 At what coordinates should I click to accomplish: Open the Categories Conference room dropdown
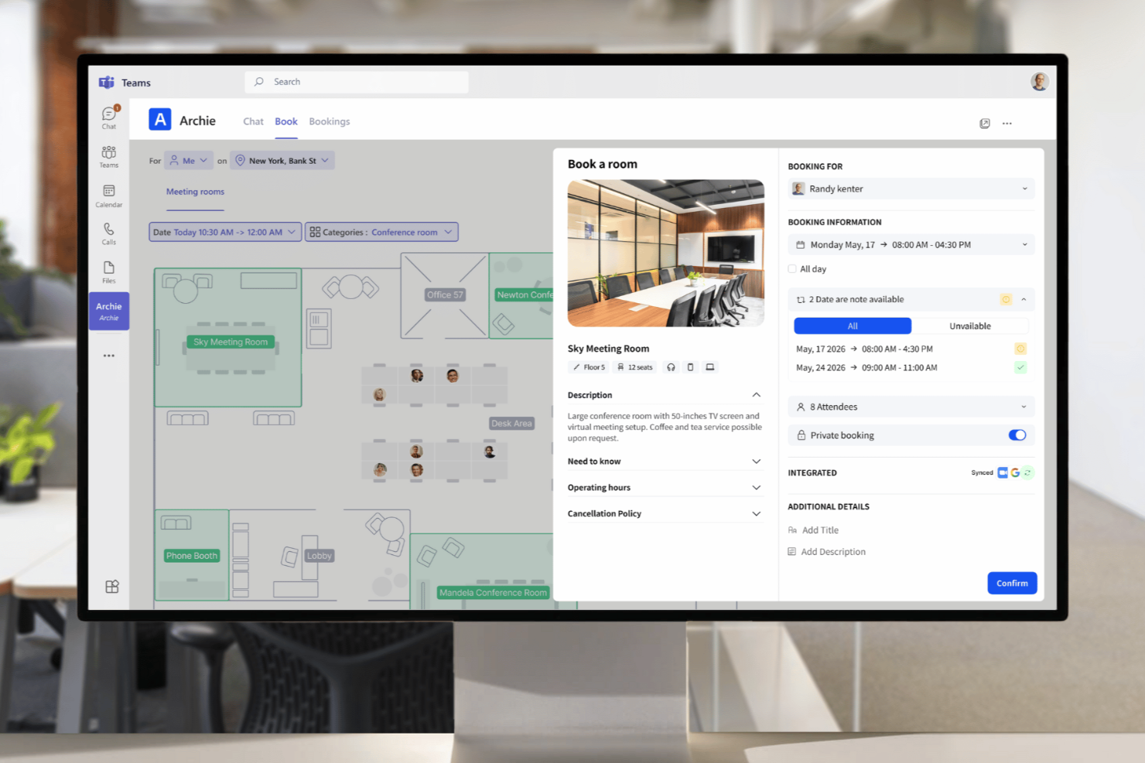pos(381,231)
